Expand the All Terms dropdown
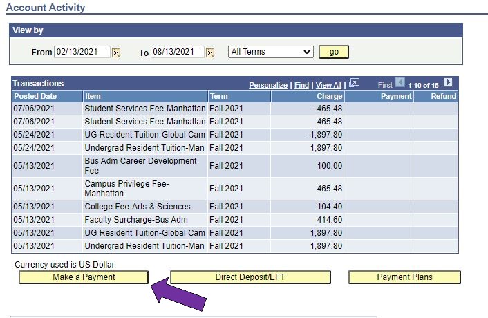 click(271, 52)
